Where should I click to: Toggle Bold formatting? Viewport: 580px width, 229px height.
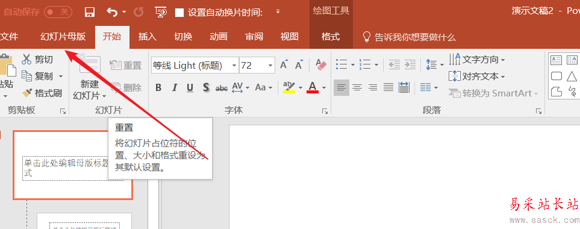[158, 87]
